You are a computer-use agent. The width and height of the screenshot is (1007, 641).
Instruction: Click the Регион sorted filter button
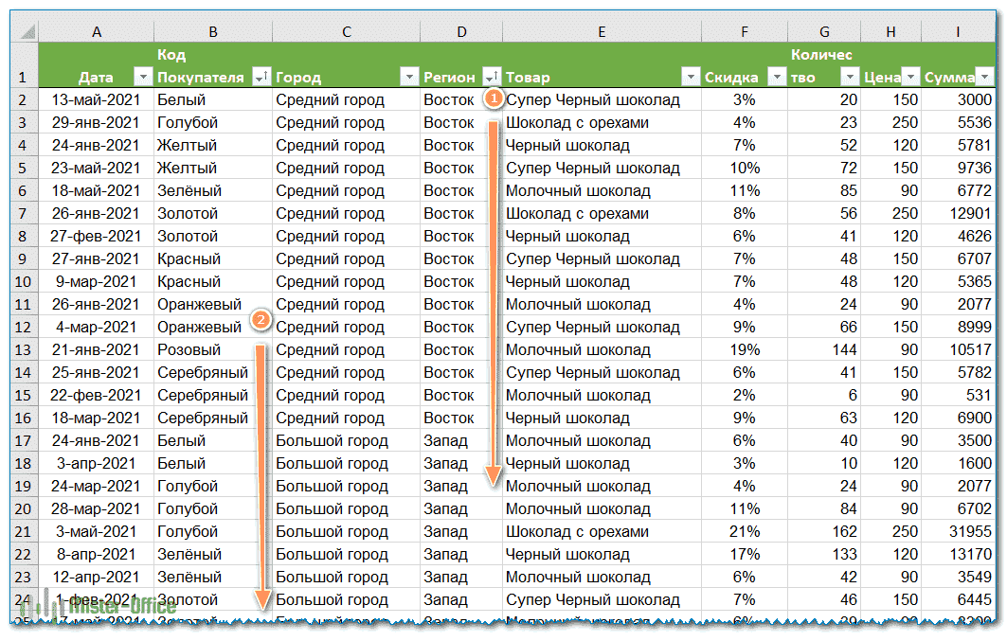coord(492,78)
